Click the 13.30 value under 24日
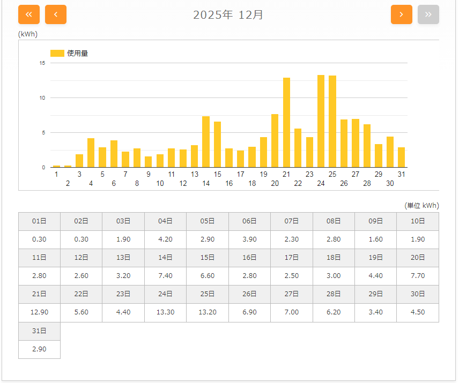Screen dimensions: 459x383 coord(165,312)
